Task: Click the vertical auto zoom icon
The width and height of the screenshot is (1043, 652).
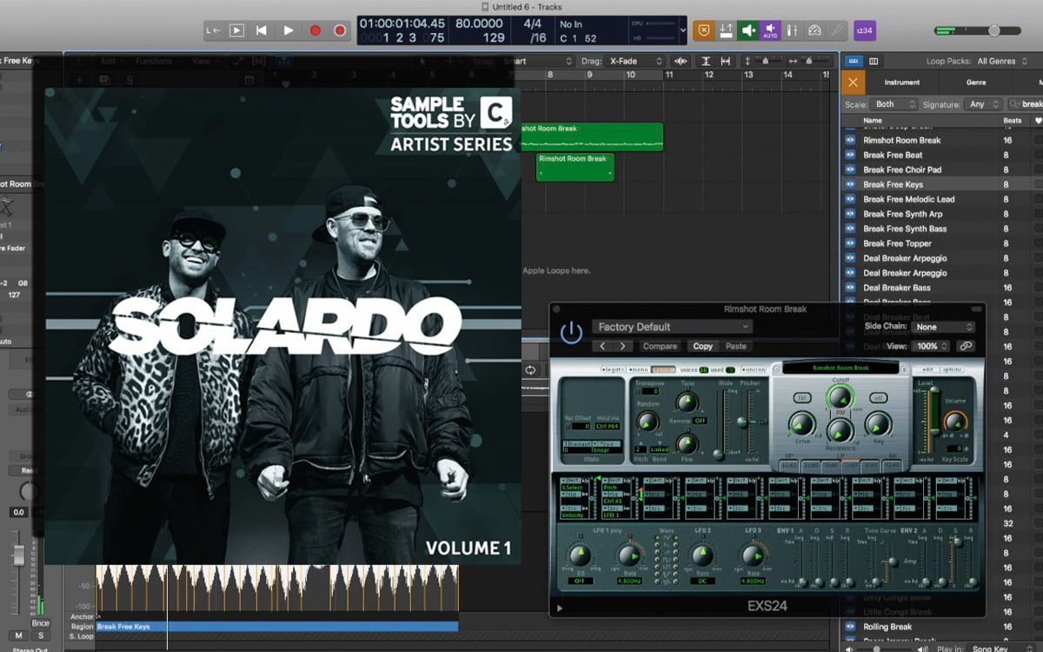Action: (x=705, y=62)
